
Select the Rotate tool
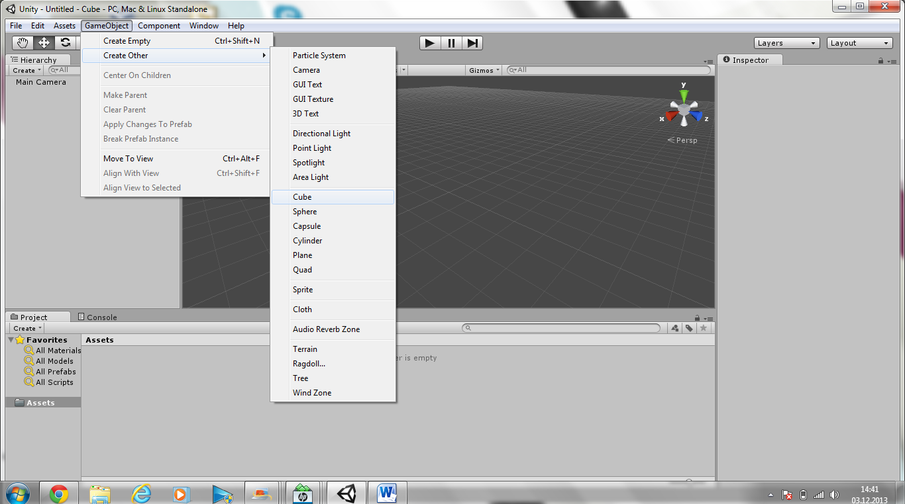(x=65, y=43)
